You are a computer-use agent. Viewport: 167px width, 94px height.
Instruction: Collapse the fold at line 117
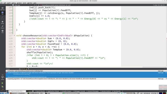click(14, 36)
